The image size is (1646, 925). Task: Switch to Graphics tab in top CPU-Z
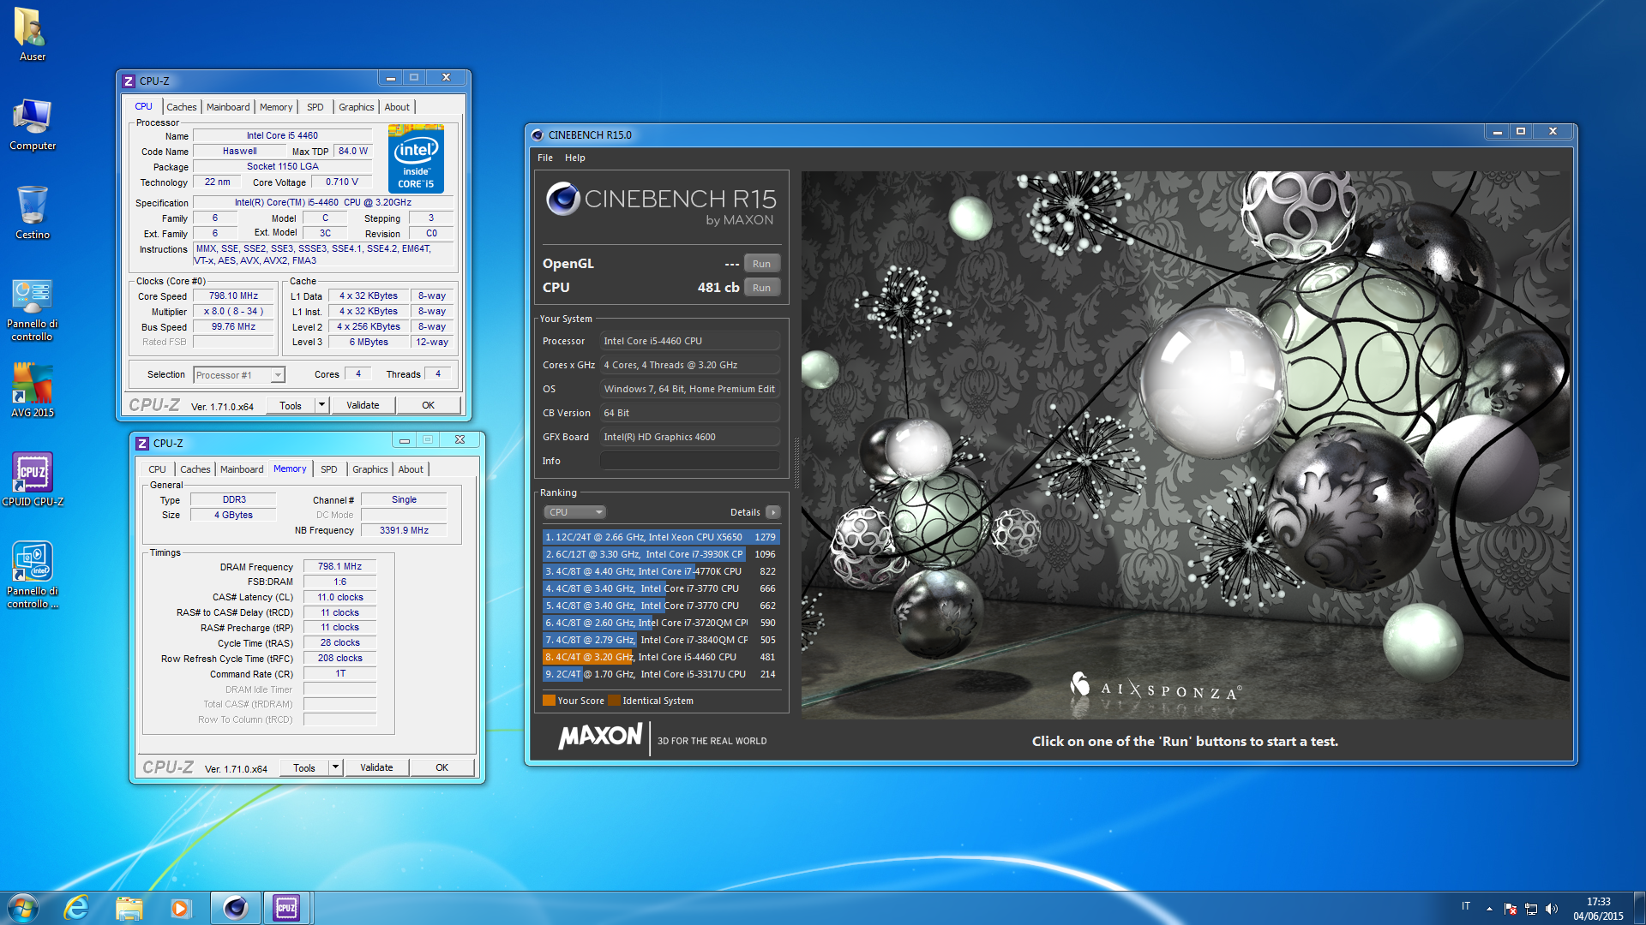(x=357, y=107)
